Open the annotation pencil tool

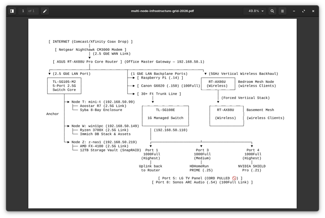pos(45,11)
